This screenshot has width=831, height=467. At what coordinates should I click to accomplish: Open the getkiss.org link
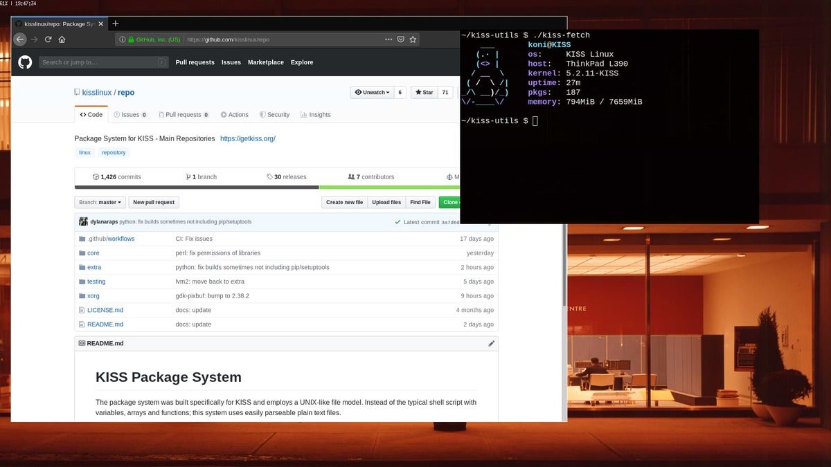(x=248, y=138)
